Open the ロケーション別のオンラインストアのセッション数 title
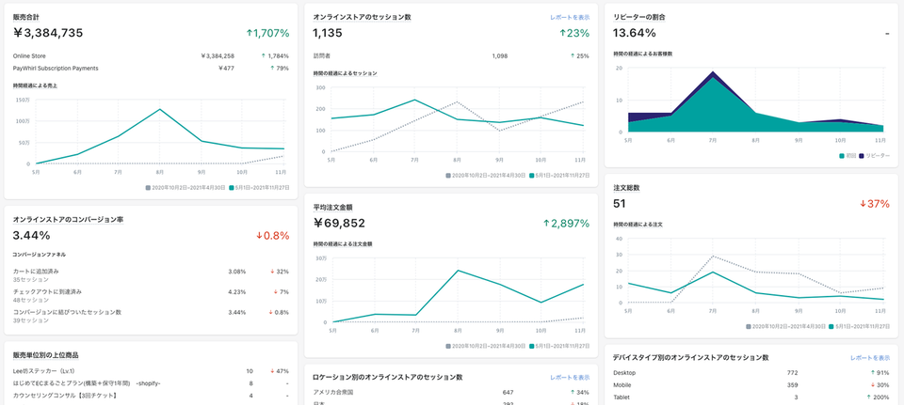Image resolution: width=904 pixels, height=405 pixels. click(x=388, y=378)
